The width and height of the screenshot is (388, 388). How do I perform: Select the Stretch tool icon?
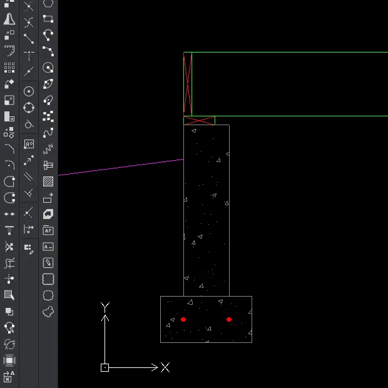[9, 116]
